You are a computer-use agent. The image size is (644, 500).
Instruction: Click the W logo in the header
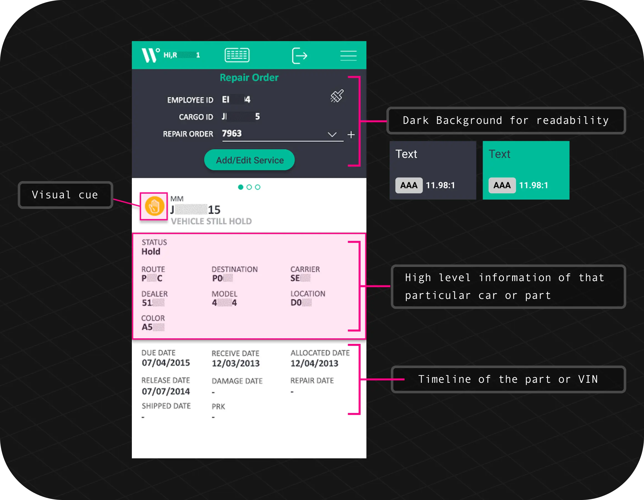[151, 55]
